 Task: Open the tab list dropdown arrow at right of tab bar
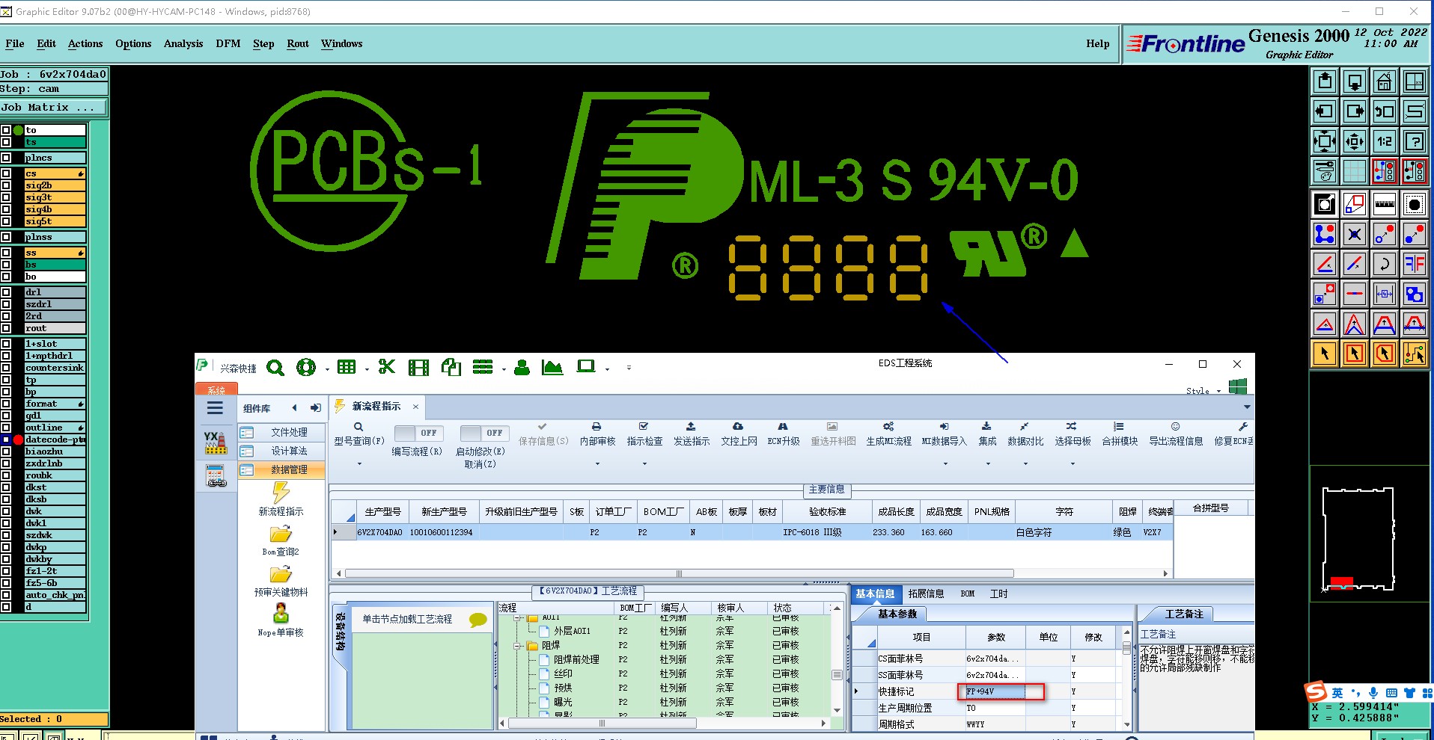pos(1246,407)
